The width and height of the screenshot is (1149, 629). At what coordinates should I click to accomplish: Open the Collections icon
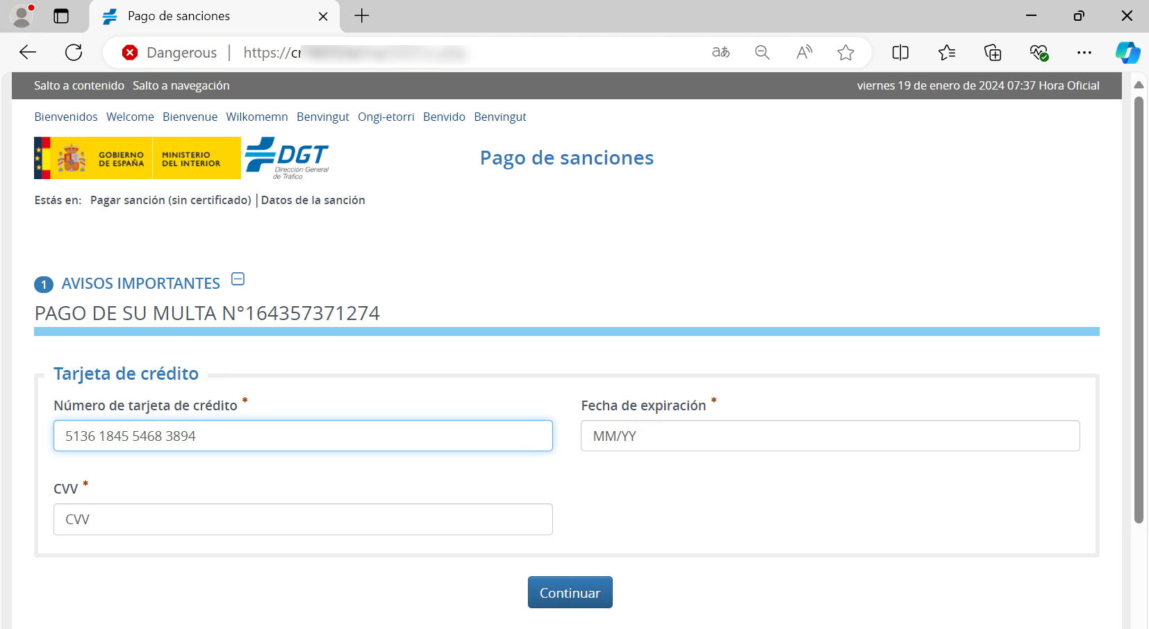tap(993, 53)
